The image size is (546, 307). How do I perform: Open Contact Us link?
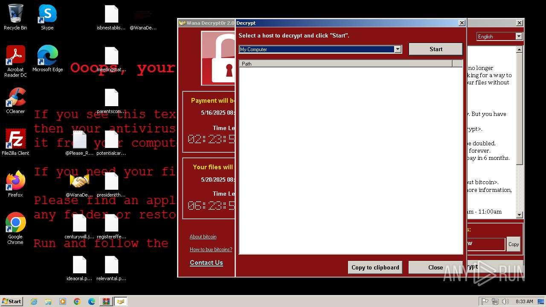pyautogui.click(x=206, y=263)
